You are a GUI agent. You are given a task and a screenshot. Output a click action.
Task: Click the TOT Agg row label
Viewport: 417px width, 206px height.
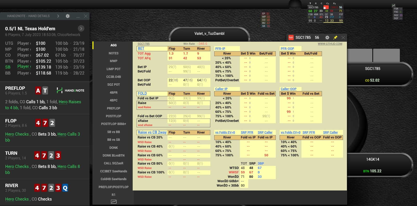pos(144,54)
